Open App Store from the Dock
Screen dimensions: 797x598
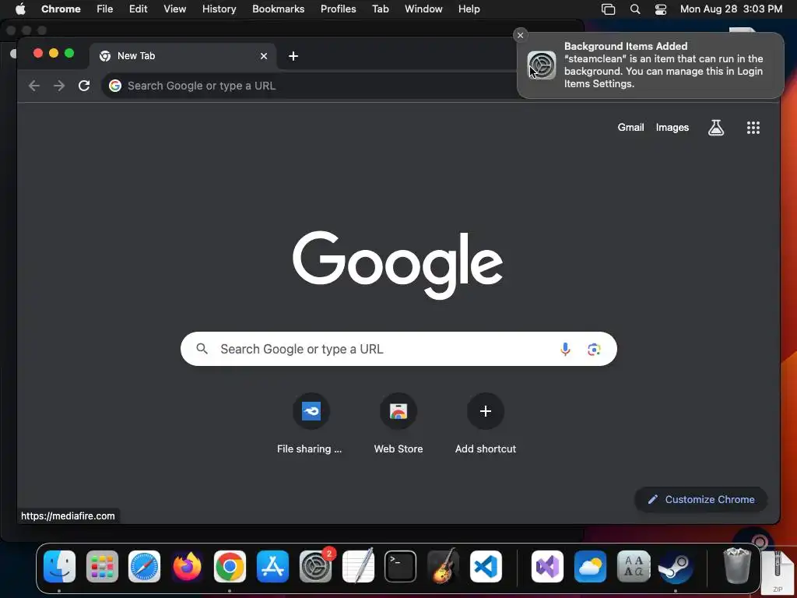pyautogui.click(x=272, y=567)
